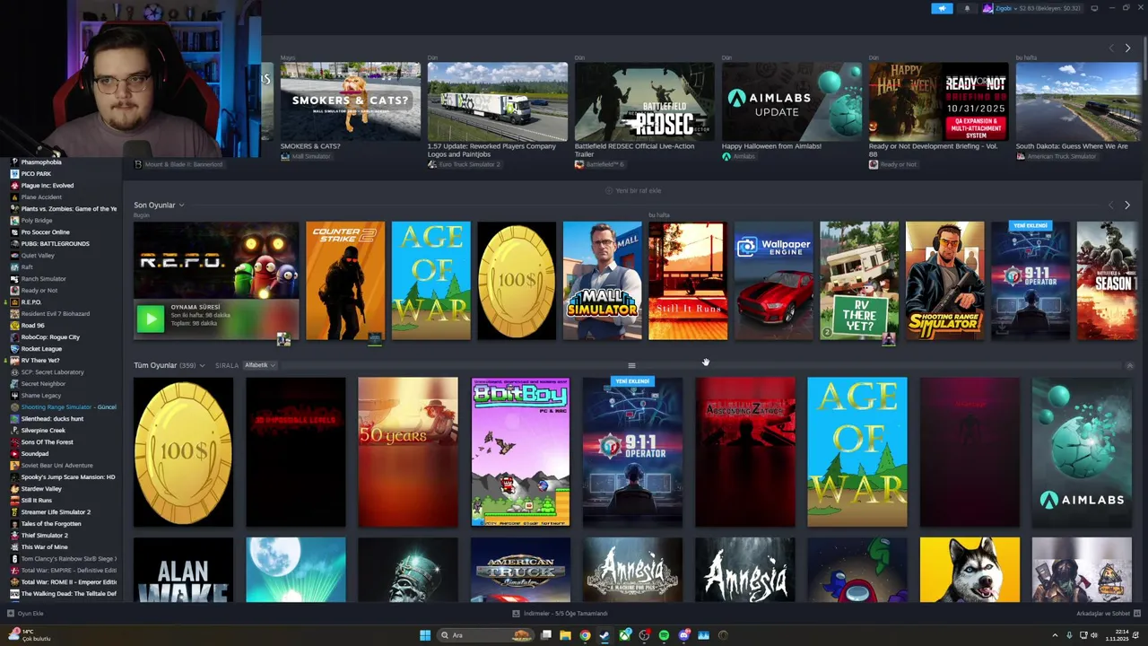Click Ready or Not list icon
Image resolution: width=1148 pixels, height=646 pixels.
pyautogui.click(x=14, y=291)
